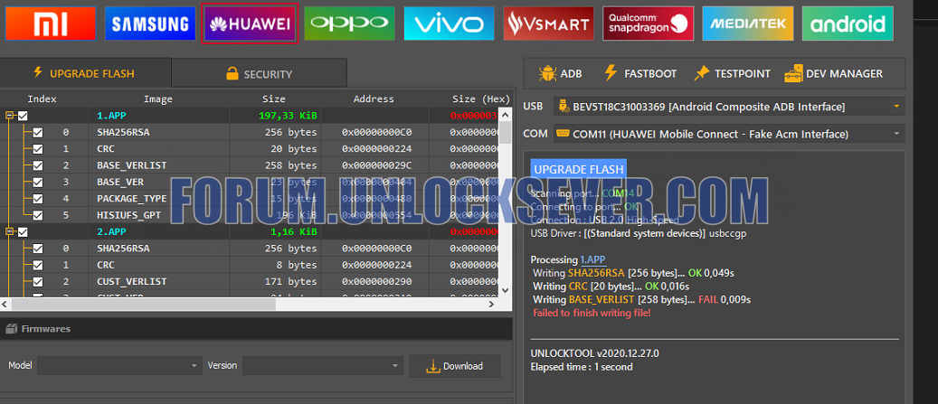
Task: Select the MediaTek tile
Action: coord(748,23)
